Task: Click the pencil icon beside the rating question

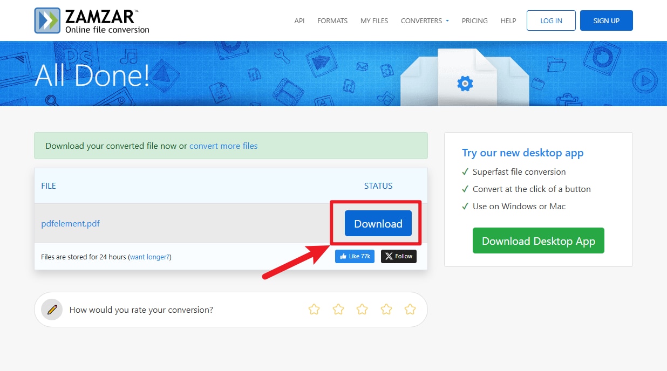Action: point(52,310)
